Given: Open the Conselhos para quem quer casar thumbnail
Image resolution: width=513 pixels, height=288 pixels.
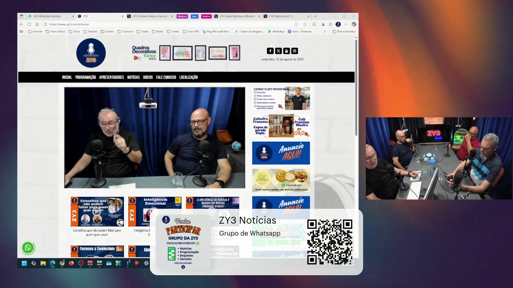Looking at the screenshot, I should pos(97,212).
